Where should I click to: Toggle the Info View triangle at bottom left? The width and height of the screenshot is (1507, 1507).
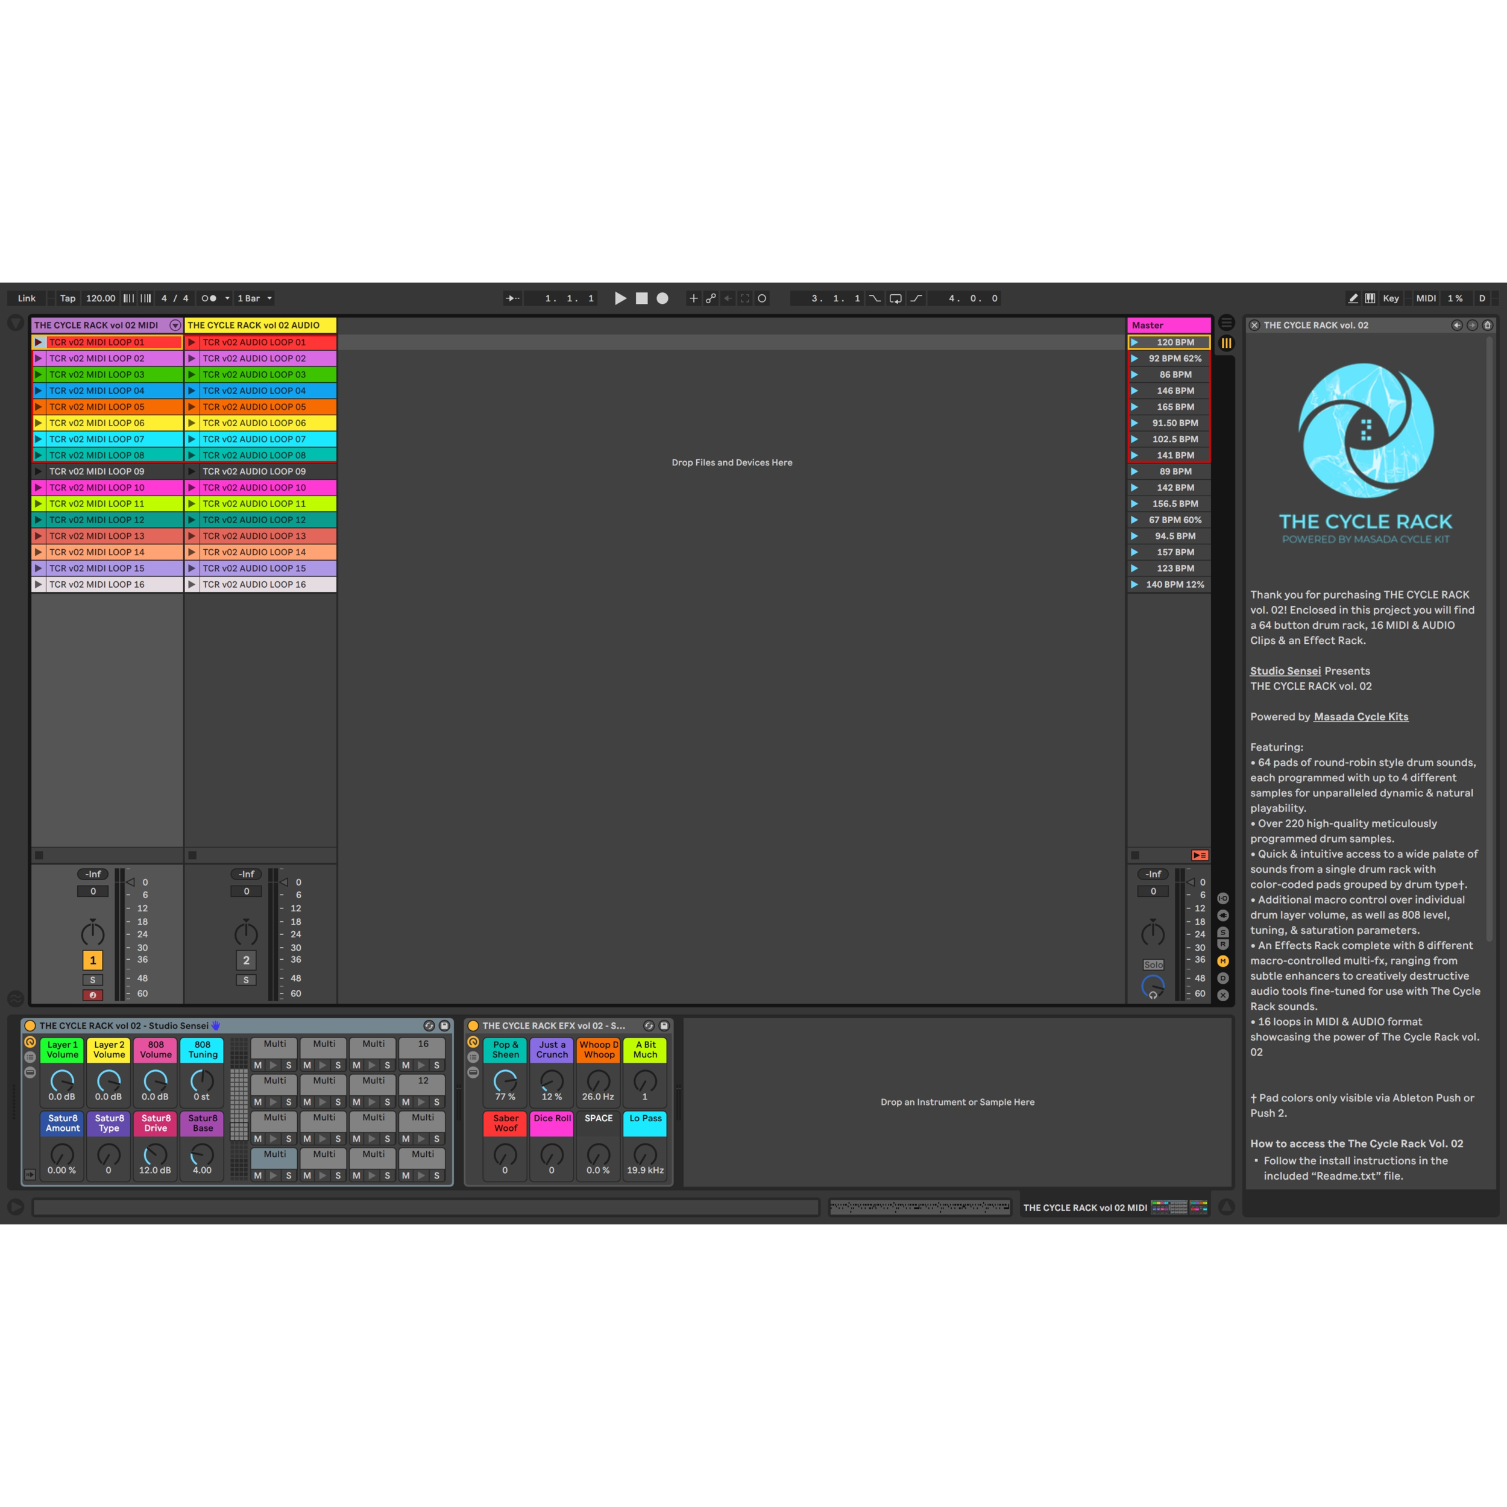click(16, 1207)
